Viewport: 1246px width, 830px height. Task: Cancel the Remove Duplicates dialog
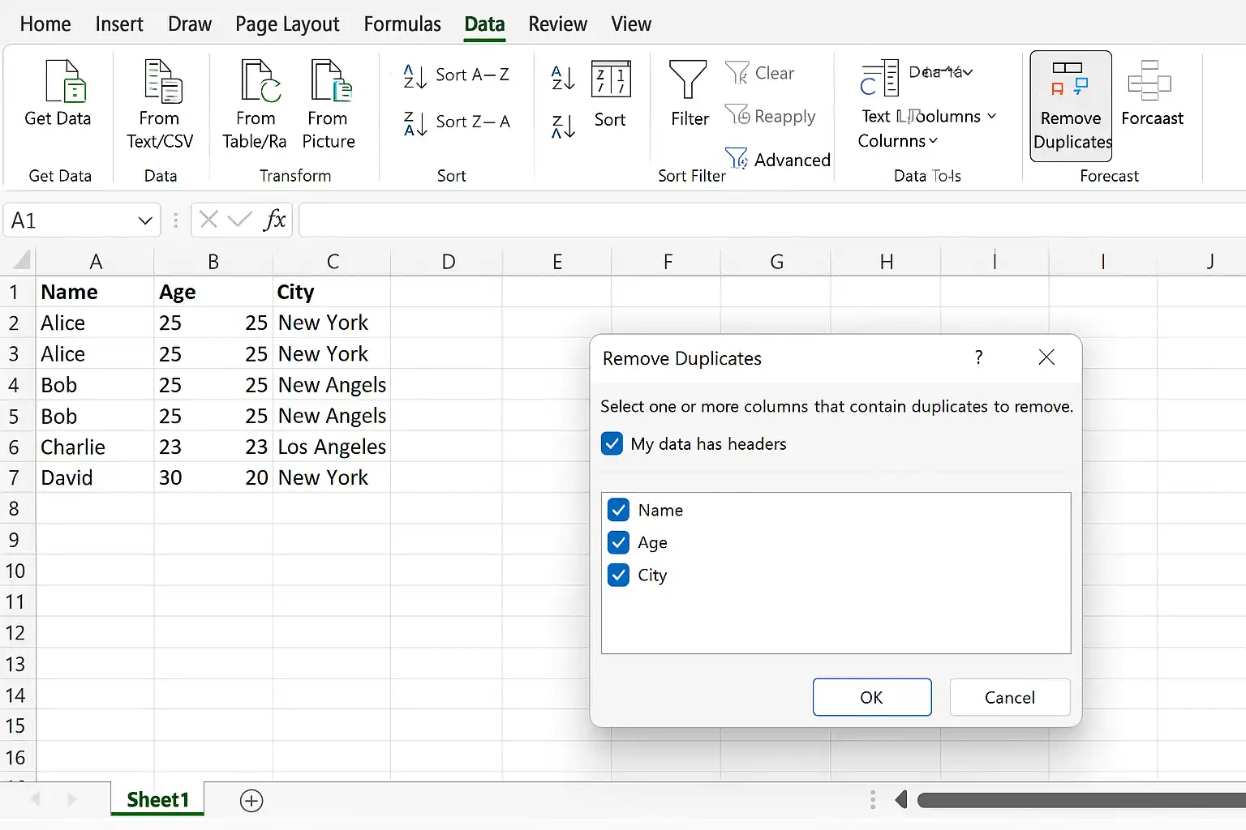1009,698
